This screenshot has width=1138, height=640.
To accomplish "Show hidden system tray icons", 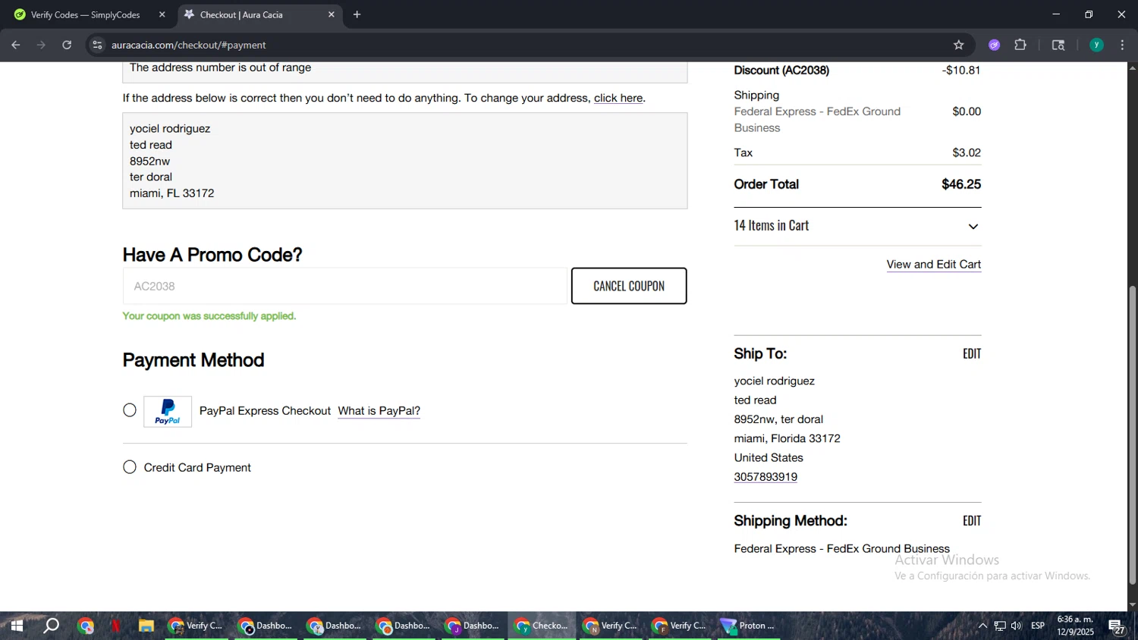I will 982,626.
